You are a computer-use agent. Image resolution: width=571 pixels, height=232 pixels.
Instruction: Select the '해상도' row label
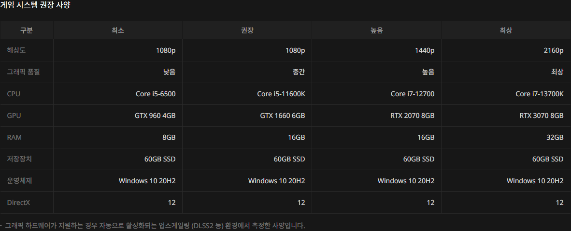click(16, 50)
